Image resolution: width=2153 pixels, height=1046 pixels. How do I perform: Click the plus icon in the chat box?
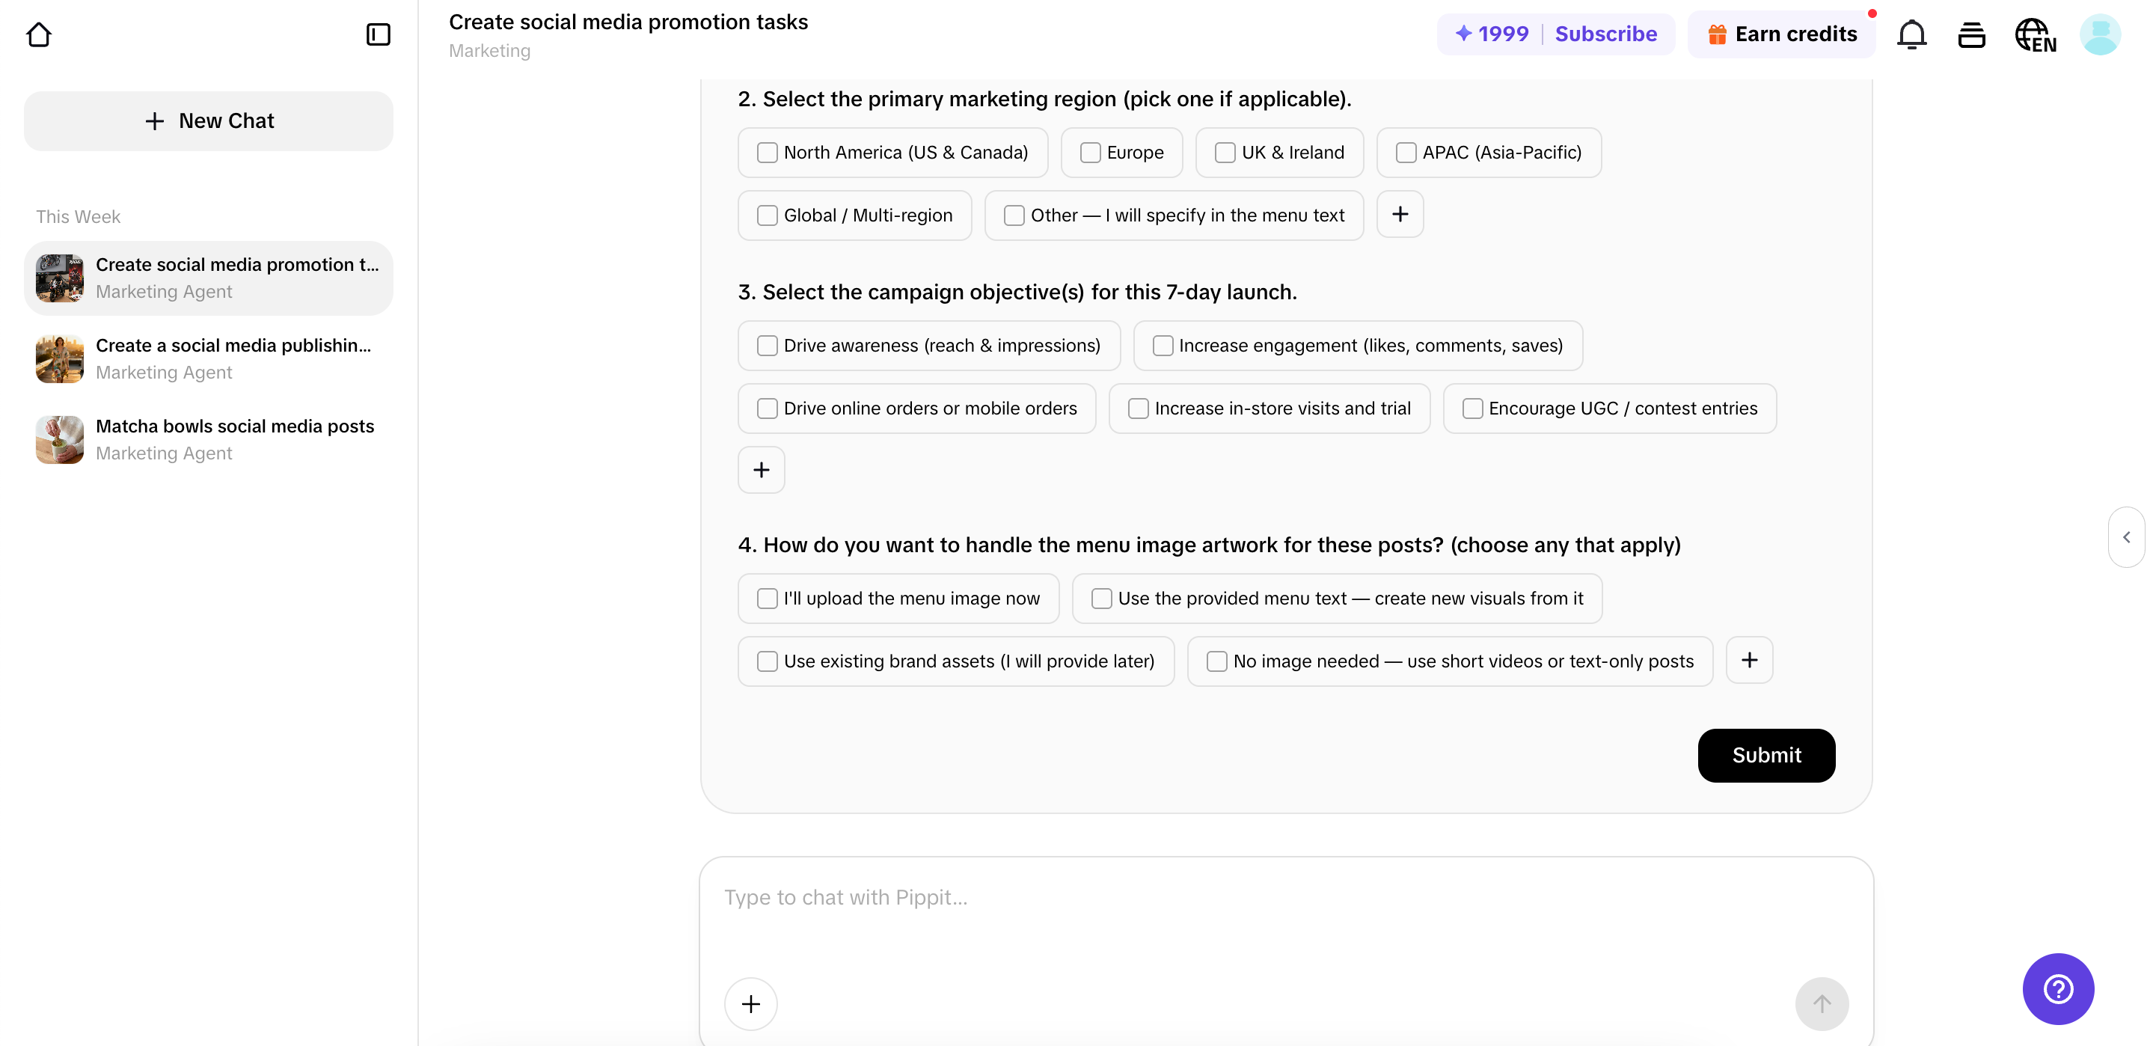(x=750, y=1003)
